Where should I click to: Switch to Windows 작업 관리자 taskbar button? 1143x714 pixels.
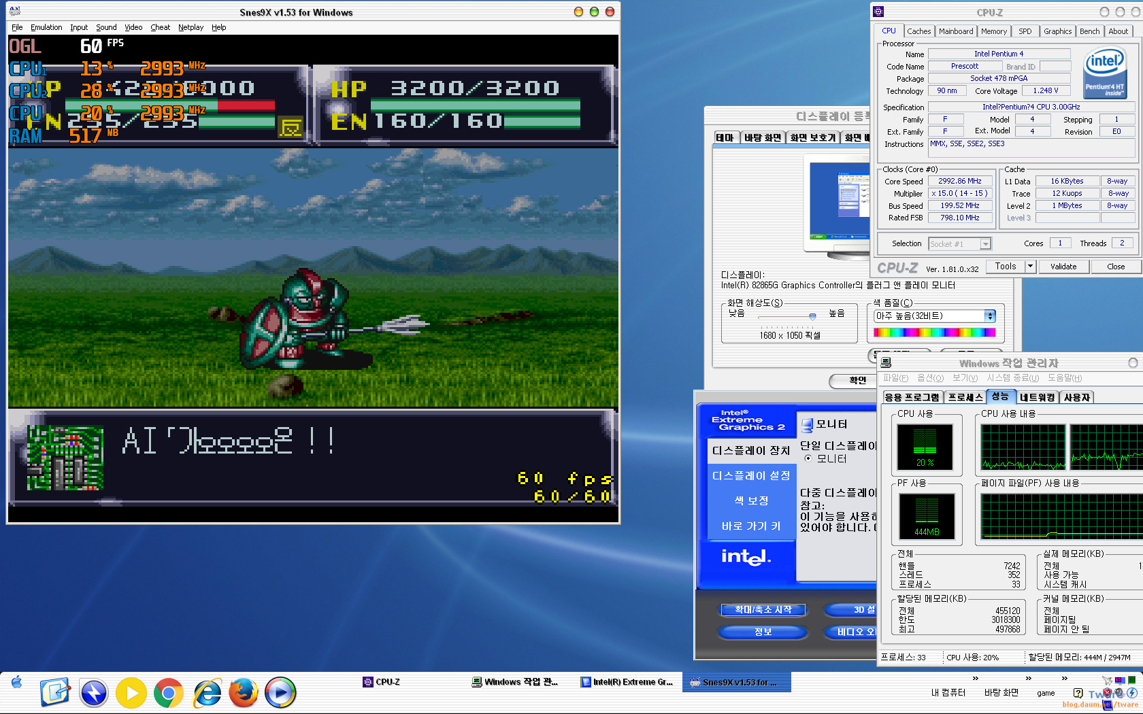[x=515, y=682]
